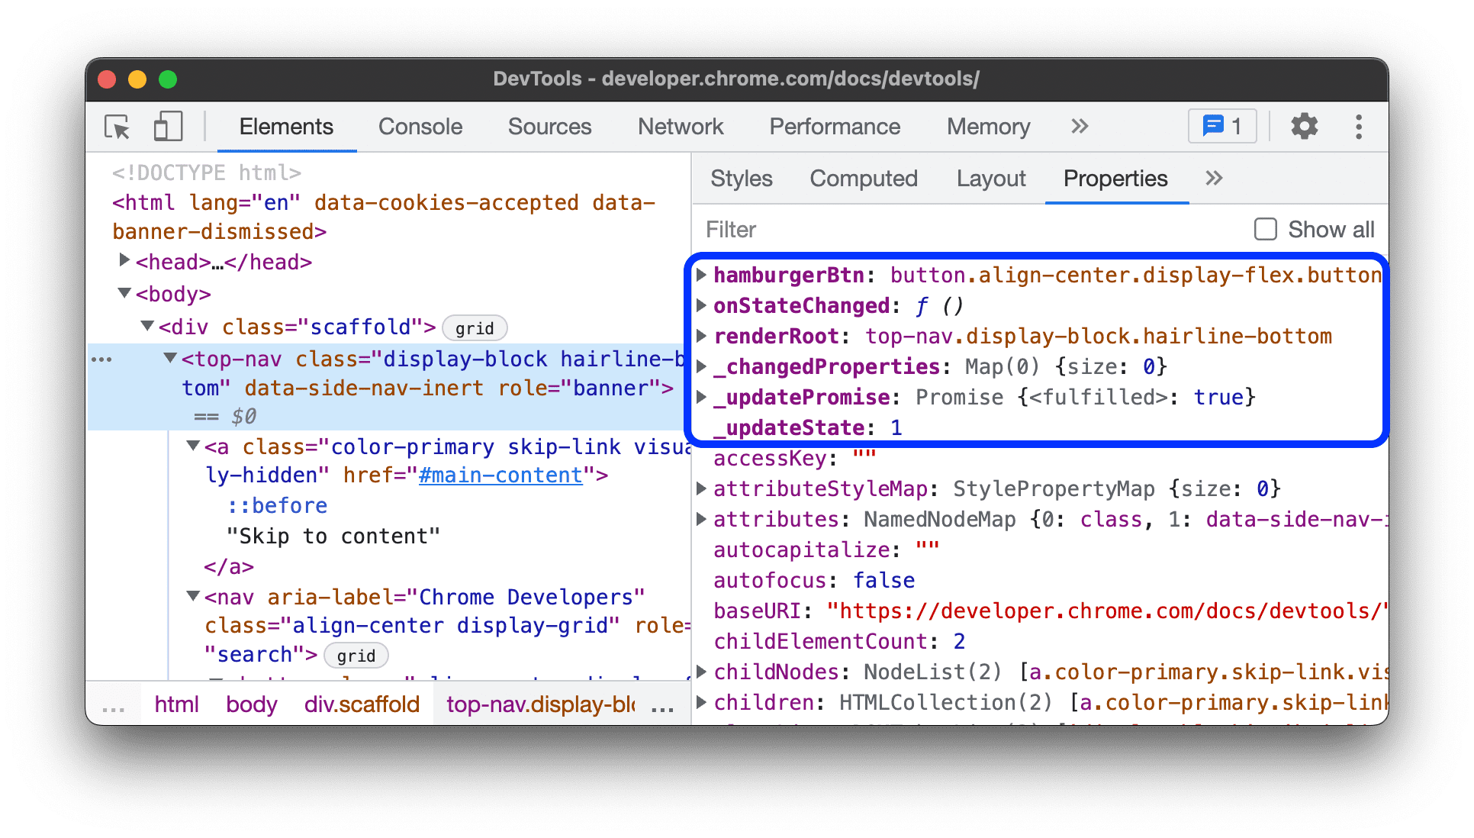Click the grid badge next to div.scaffold
1474x838 pixels.
click(475, 327)
